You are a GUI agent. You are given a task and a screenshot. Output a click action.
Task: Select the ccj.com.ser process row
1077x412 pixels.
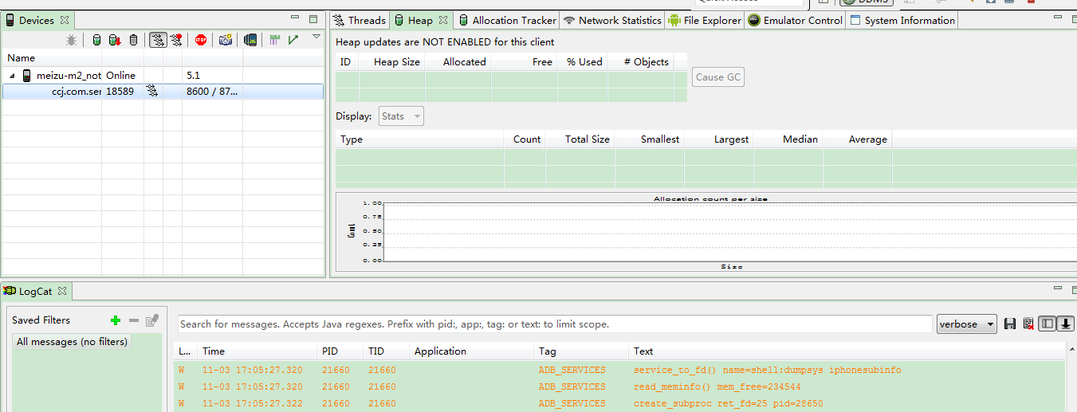[x=163, y=92]
